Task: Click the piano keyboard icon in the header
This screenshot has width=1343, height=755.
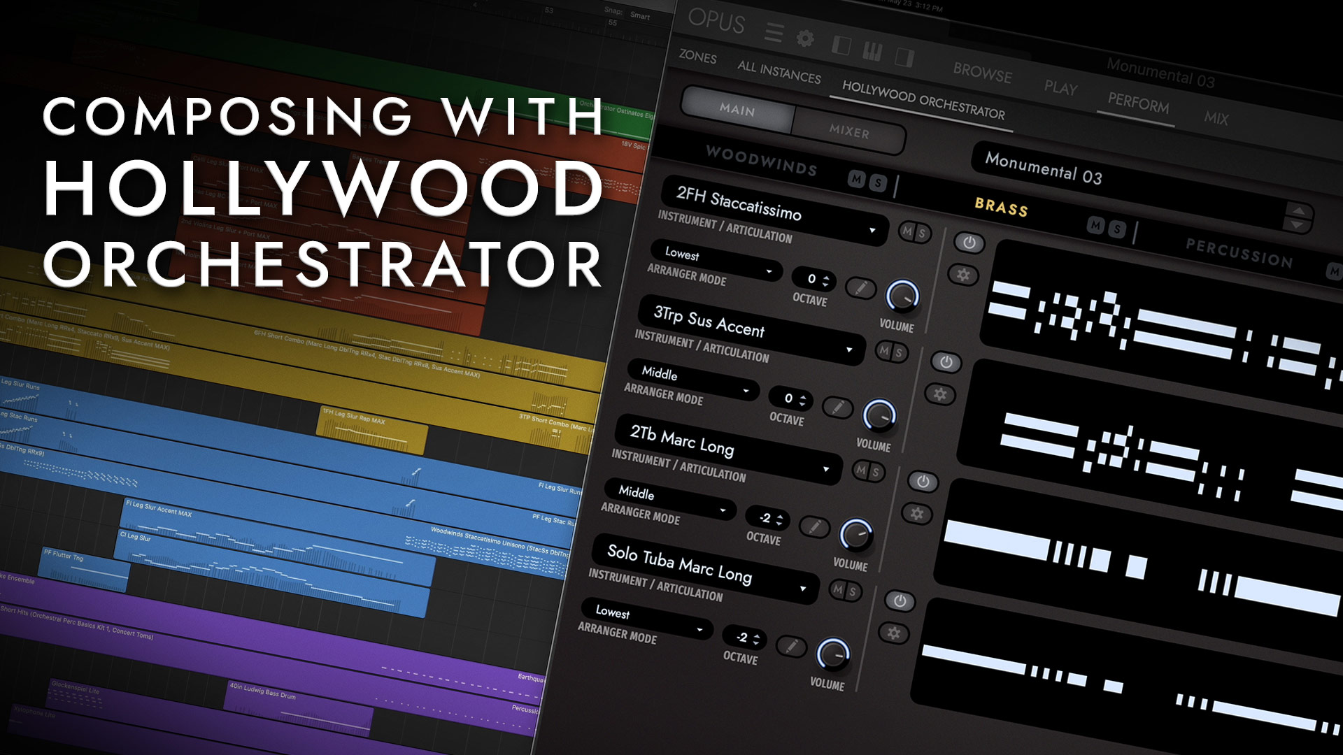Action: pos(872,51)
